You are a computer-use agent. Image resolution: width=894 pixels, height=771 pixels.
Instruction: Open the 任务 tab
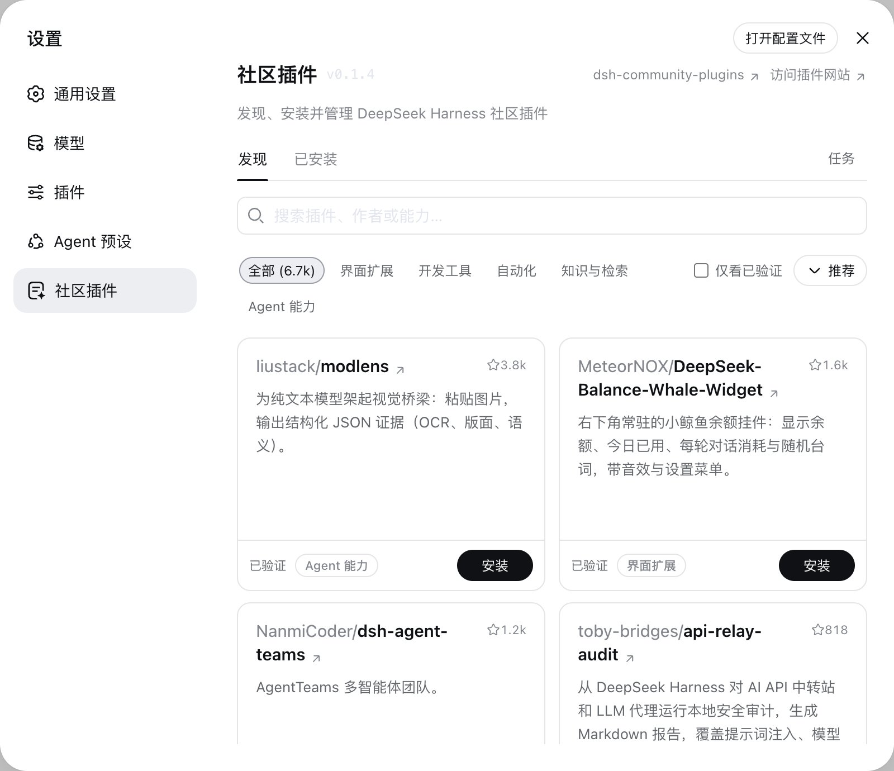coord(841,159)
